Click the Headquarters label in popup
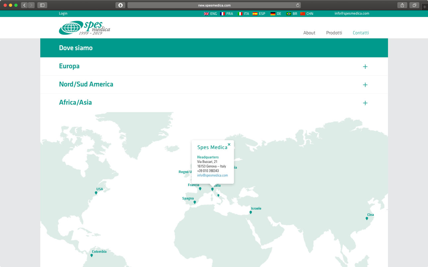The height and width of the screenshot is (267, 428). pos(208,157)
